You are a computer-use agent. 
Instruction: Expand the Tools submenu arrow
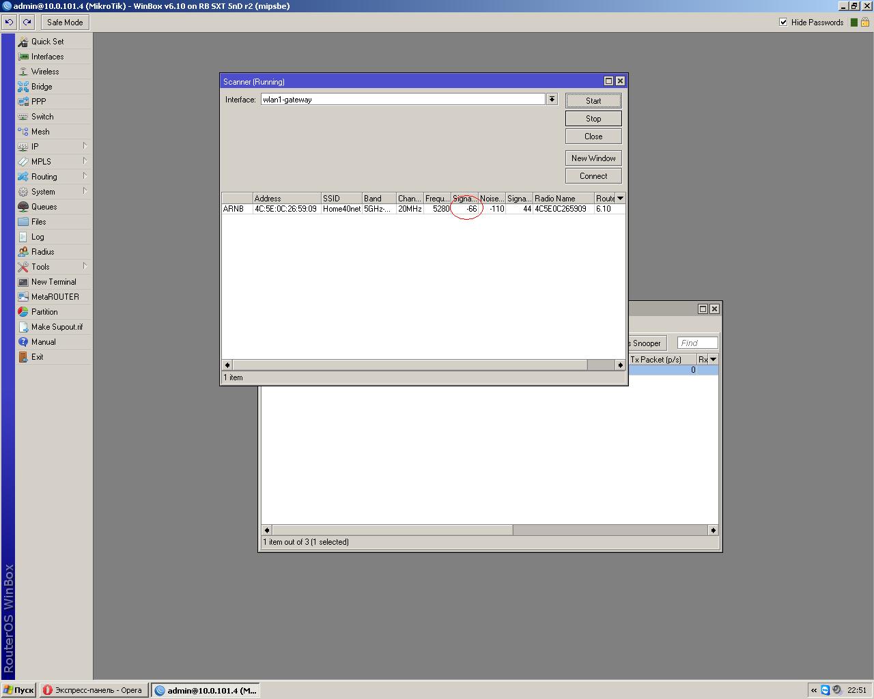[x=85, y=266]
